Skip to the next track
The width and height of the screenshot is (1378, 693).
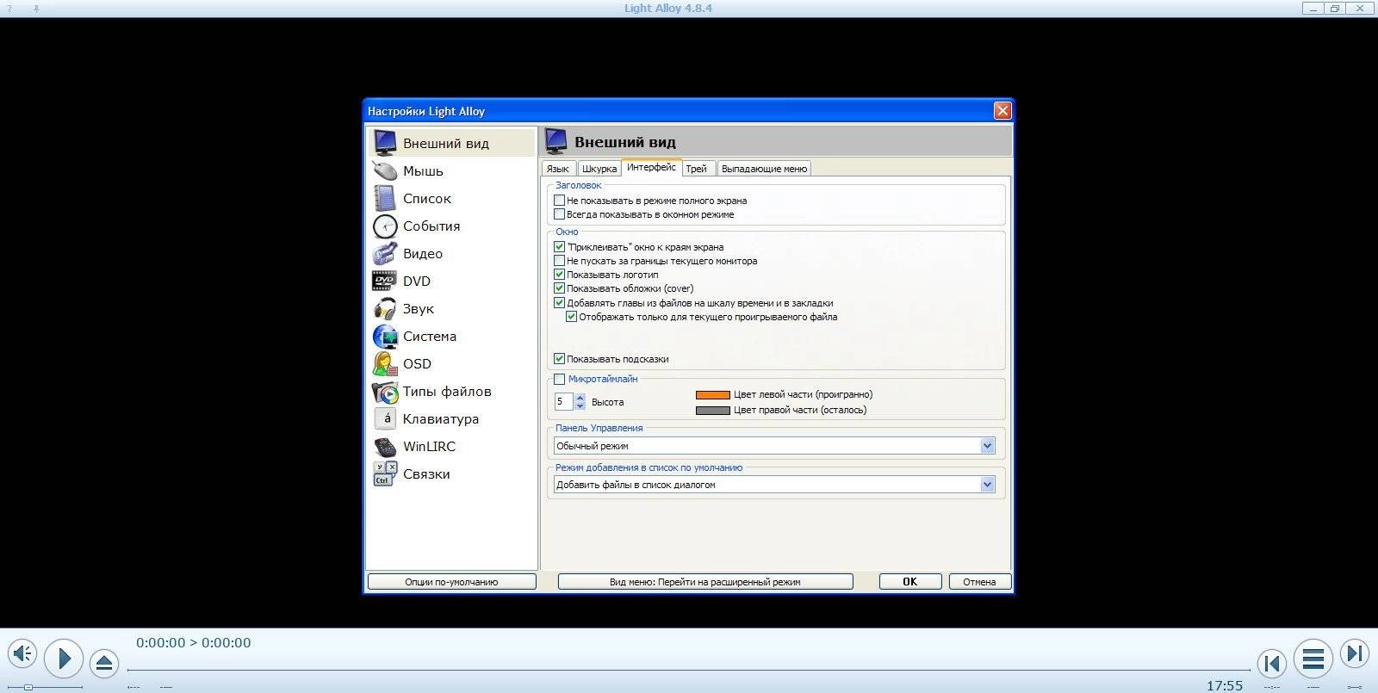tap(1354, 653)
